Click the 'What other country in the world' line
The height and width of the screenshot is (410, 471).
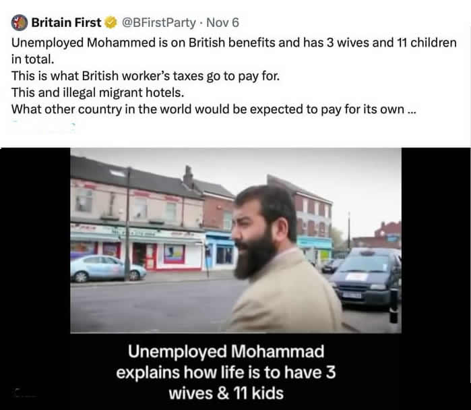click(x=214, y=109)
